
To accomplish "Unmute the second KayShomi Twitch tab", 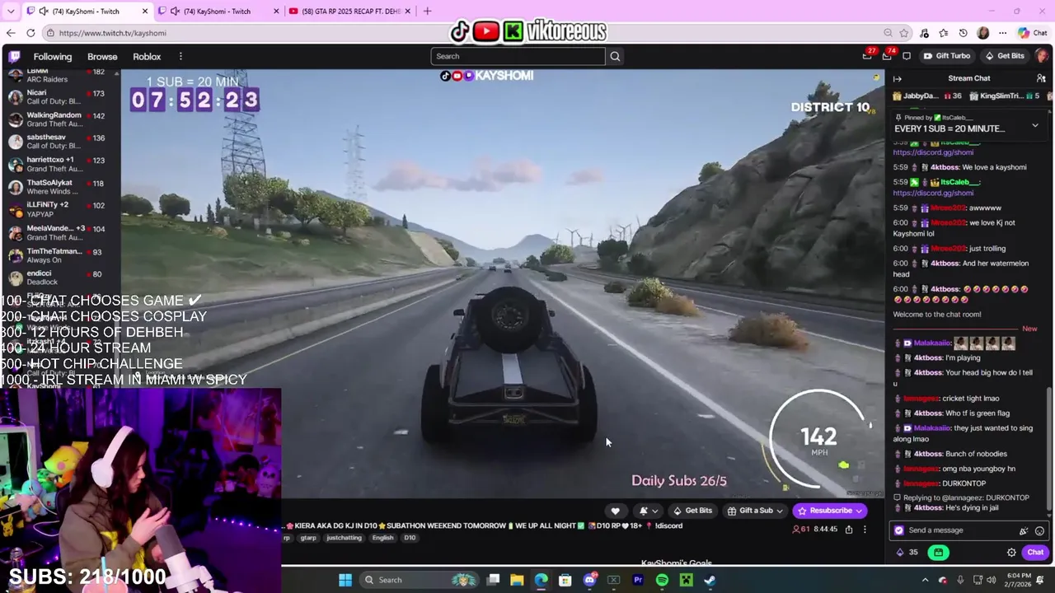I will click(175, 12).
